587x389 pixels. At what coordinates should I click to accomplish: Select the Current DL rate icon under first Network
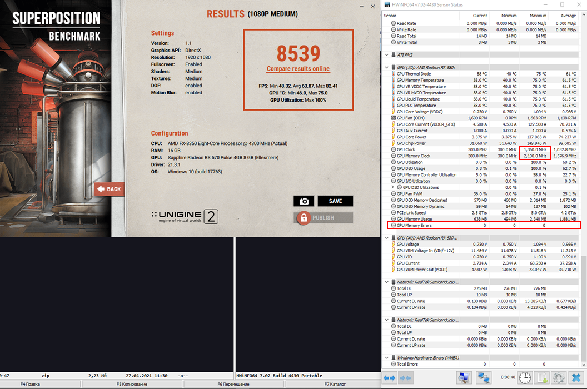394,301
